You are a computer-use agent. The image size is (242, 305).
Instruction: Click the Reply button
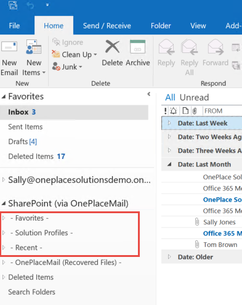[x=166, y=53]
